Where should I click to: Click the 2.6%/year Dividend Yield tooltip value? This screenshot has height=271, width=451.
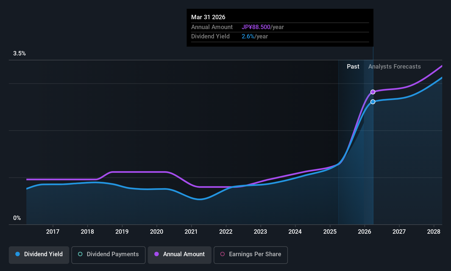point(255,36)
